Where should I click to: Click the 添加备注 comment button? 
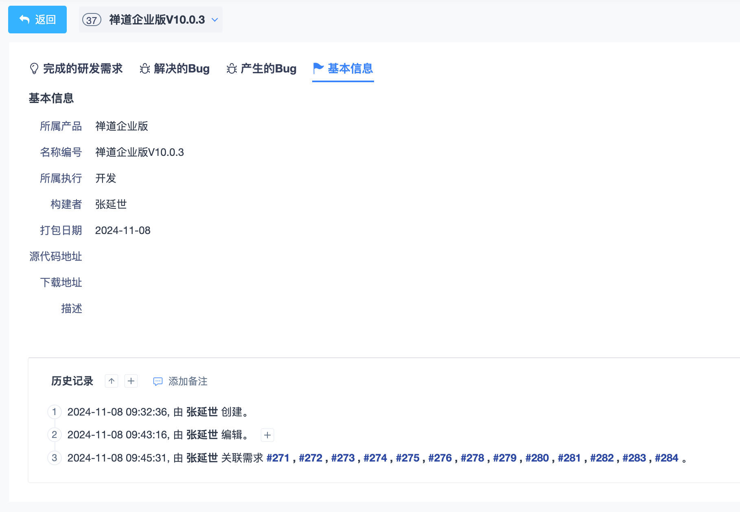click(180, 381)
